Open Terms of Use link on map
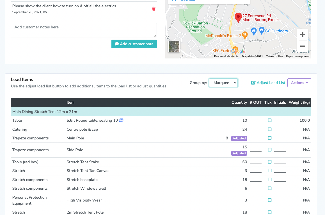 [274, 56]
